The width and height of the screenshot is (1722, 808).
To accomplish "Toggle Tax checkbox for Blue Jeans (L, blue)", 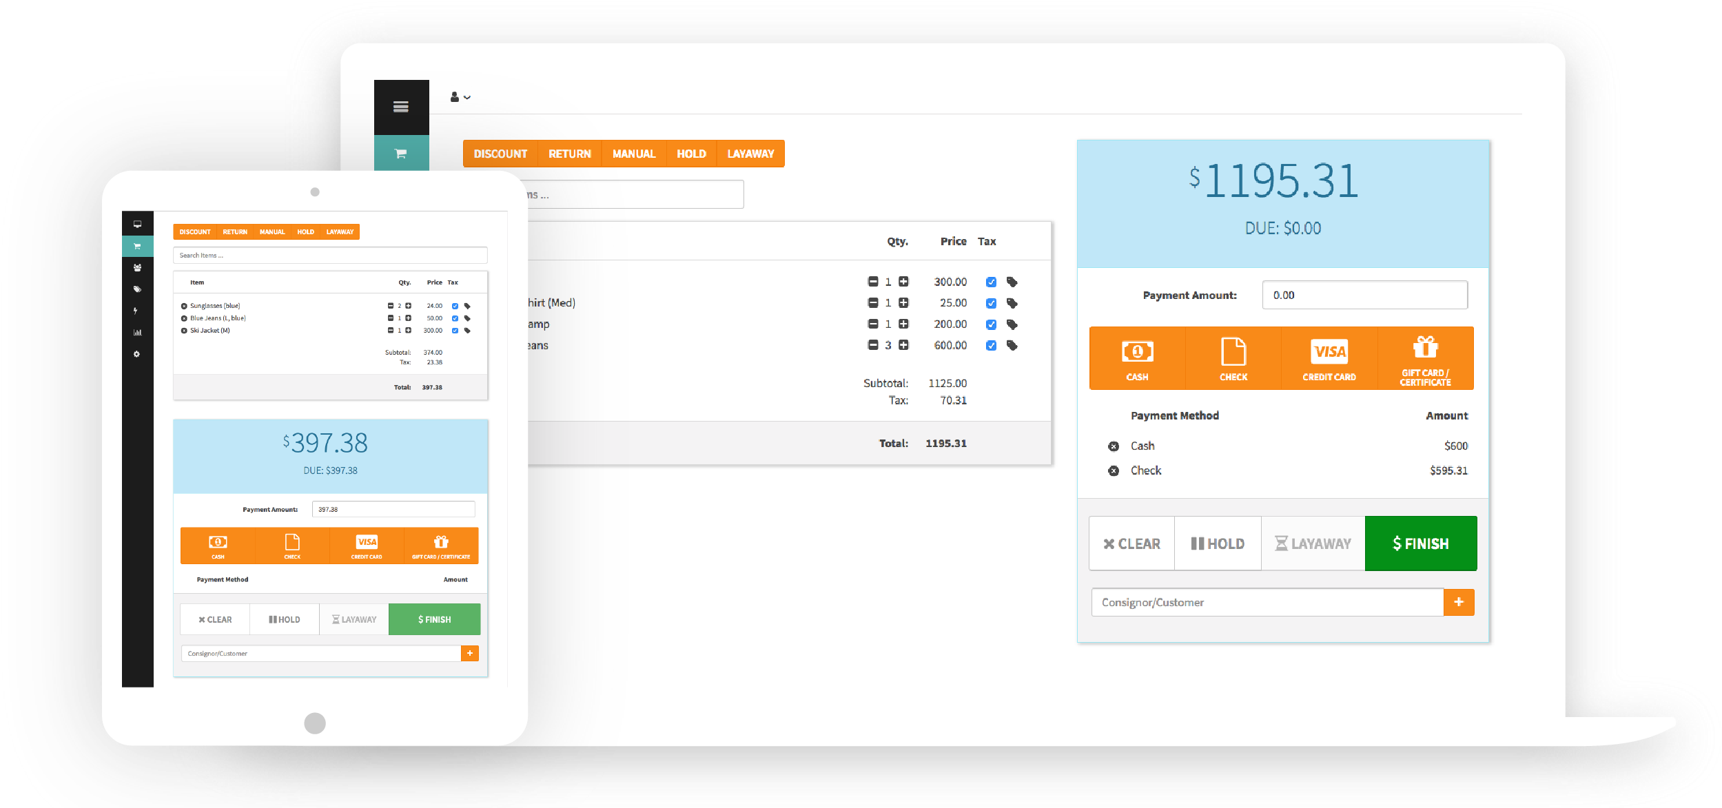I will pyautogui.click(x=453, y=318).
